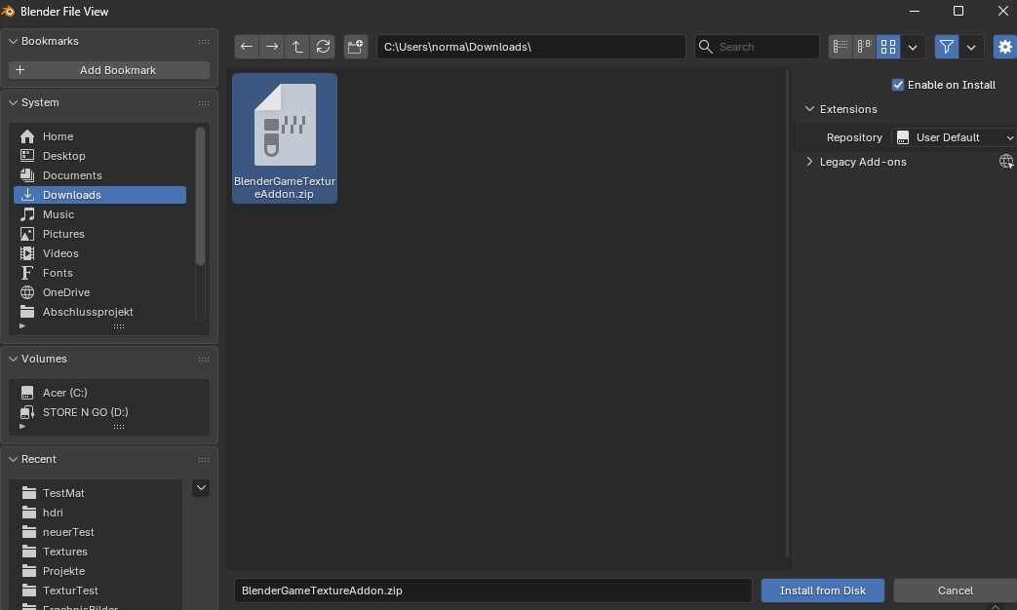The width and height of the screenshot is (1017, 610).
Task: Select BlenderGameTextureAddon.zip thumbnail
Action: click(285, 138)
